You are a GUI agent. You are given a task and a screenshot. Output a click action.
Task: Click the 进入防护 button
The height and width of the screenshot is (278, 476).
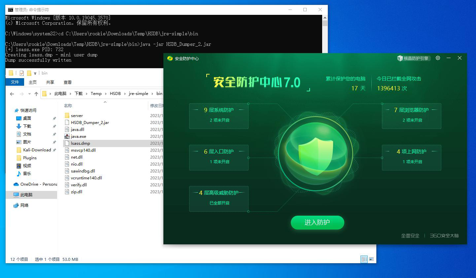317,222
